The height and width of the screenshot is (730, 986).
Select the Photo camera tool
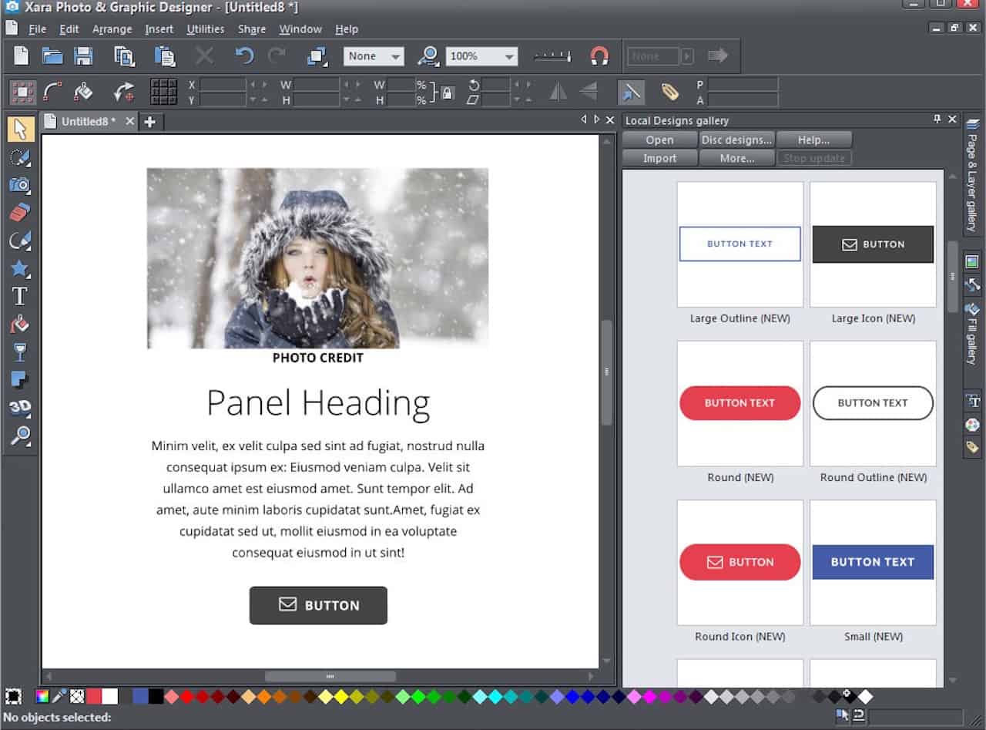coord(20,185)
